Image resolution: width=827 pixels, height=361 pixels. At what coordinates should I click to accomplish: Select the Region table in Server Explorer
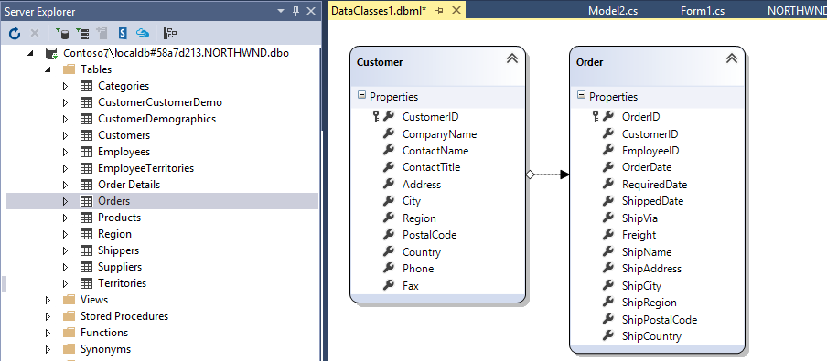(x=114, y=234)
